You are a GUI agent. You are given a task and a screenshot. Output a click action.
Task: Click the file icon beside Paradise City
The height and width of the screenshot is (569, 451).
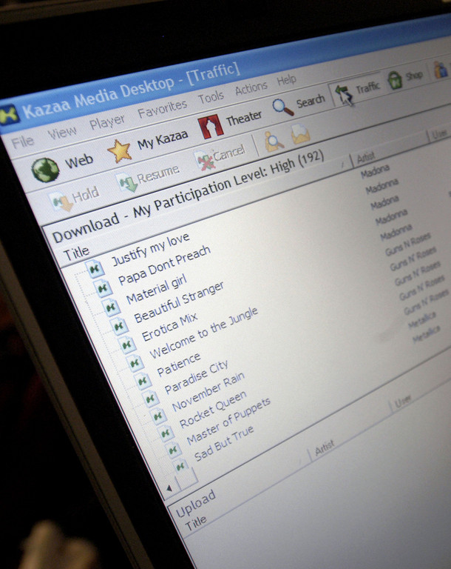[x=150, y=399]
